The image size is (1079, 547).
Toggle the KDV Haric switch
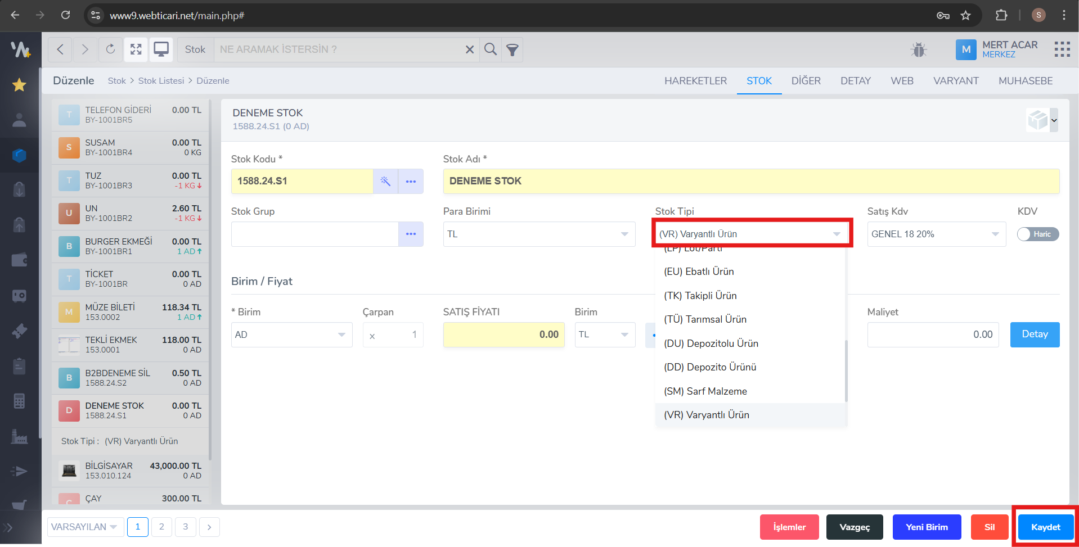[1037, 234]
